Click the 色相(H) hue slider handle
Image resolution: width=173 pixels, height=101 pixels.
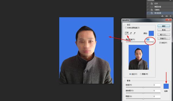143,87
